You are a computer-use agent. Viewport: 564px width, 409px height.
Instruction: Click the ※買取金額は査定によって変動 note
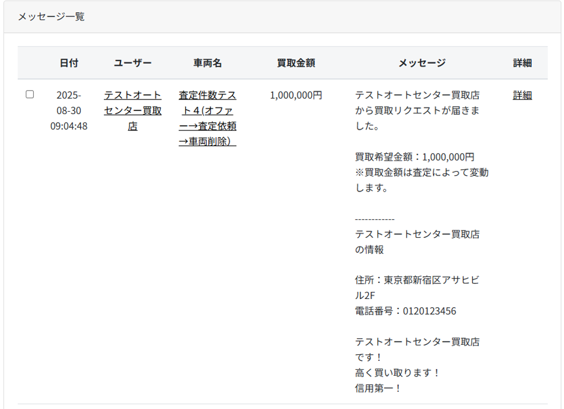point(421,172)
